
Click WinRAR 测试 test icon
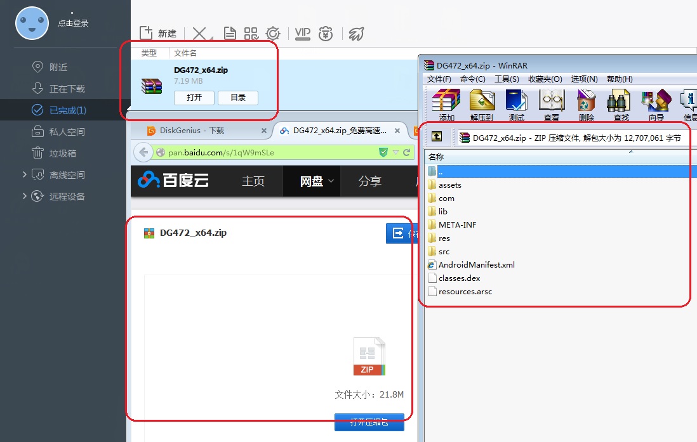(517, 105)
